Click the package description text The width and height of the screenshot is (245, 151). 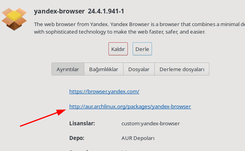pos(139,28)
